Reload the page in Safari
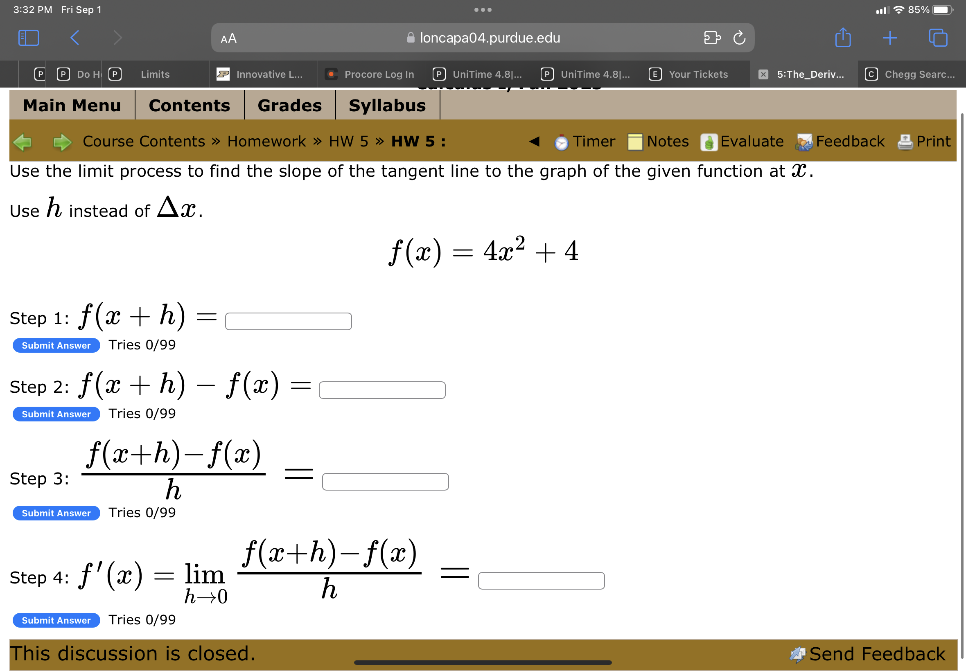 [x=739, y=37]
